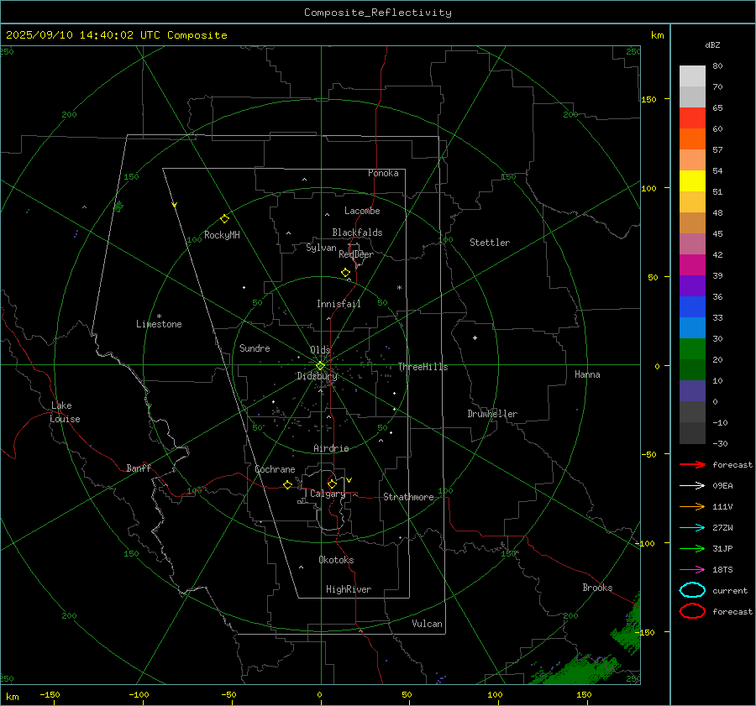756x706 pixels.
Task: Select the bright green 20–30 dBZ swatch
Action: click(692, 349)
